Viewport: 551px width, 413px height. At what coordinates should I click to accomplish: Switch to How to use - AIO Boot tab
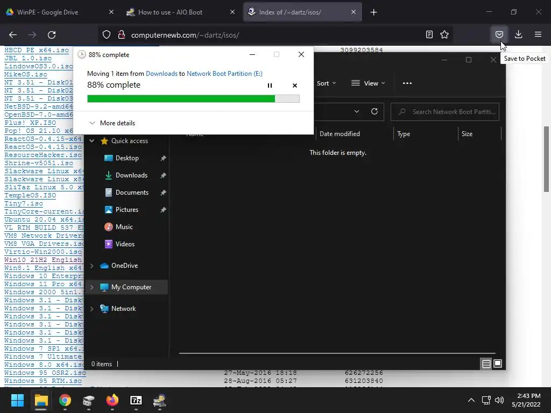coord(181,12)
